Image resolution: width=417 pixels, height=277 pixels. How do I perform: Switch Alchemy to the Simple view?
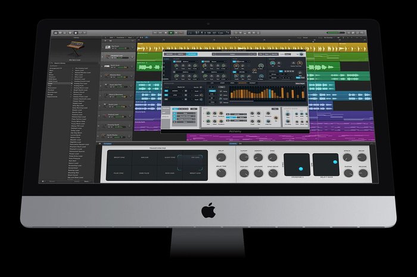tap(181, 54)
